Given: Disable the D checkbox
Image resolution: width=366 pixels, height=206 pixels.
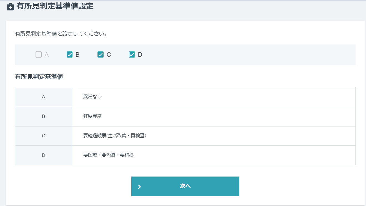Looking at the screenshot, I should click(132, 54).
